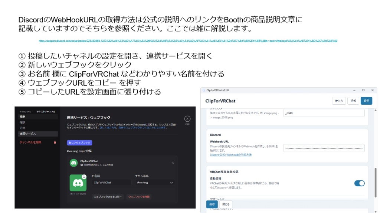Open the 使い方 tab in ClipForVRChat
Screen dimensions: 380x213
(x=339, y=101)
